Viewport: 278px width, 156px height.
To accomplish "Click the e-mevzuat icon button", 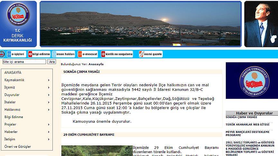I will tap(88, 54).
